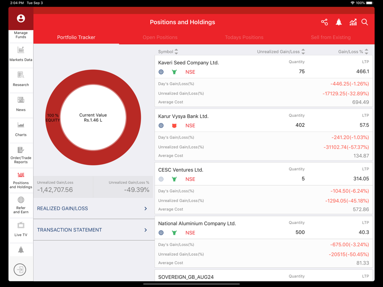Switch to Sell from Existing tab
Screen dimensions: 383x287
[x=331, y=38]
